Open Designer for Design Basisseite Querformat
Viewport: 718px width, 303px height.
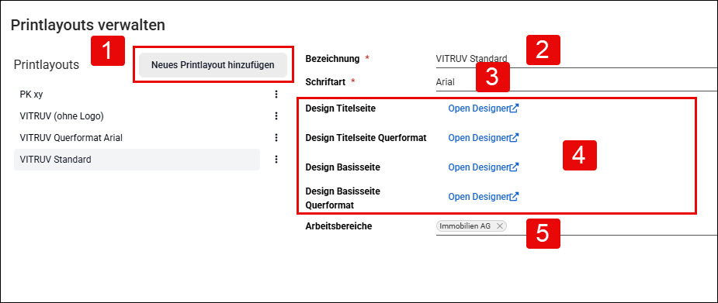pos(478,197)
